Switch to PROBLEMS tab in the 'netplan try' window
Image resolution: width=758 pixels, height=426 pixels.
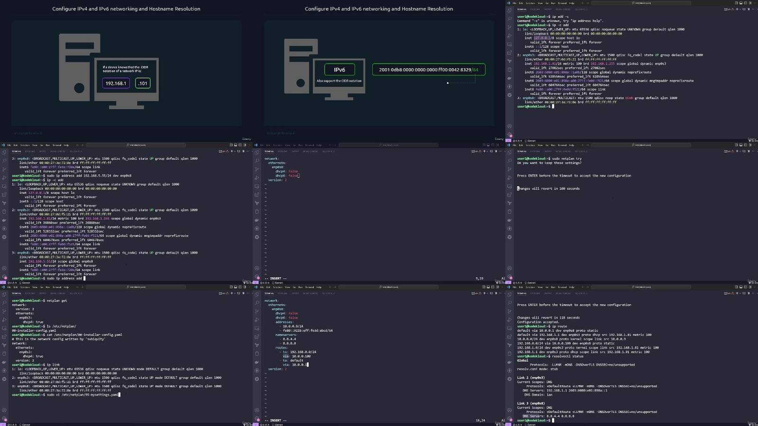tap(534, 151)
